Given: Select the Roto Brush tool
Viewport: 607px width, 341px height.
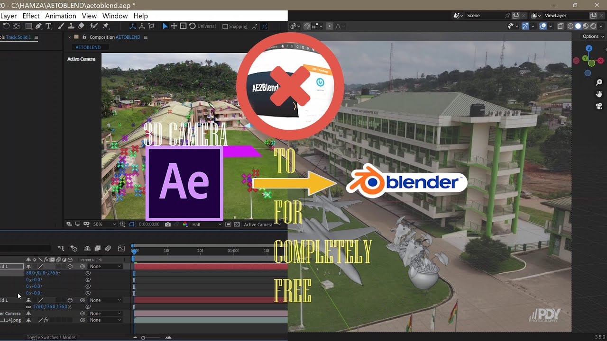Looking at the screenshot, I should click(93, 26).
